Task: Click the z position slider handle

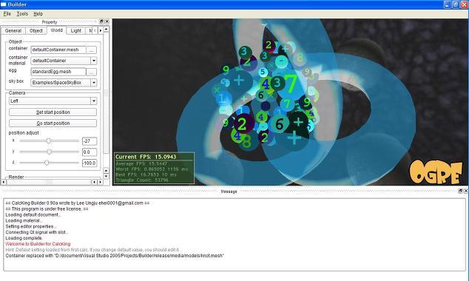Action: [x=47, y=163]
